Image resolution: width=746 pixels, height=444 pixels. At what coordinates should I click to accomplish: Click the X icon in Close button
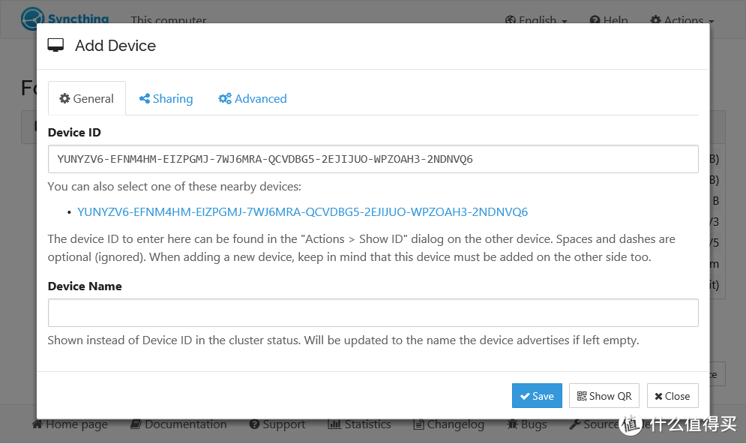click(x=658, y=397)
